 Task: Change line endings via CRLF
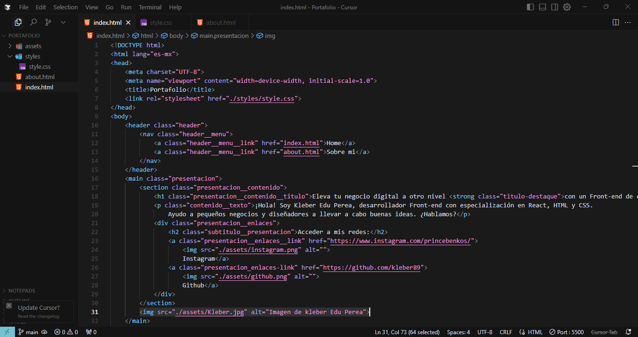click(506, 332)
